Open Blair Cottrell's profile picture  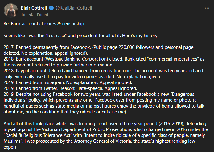click(x=11, y=11)
